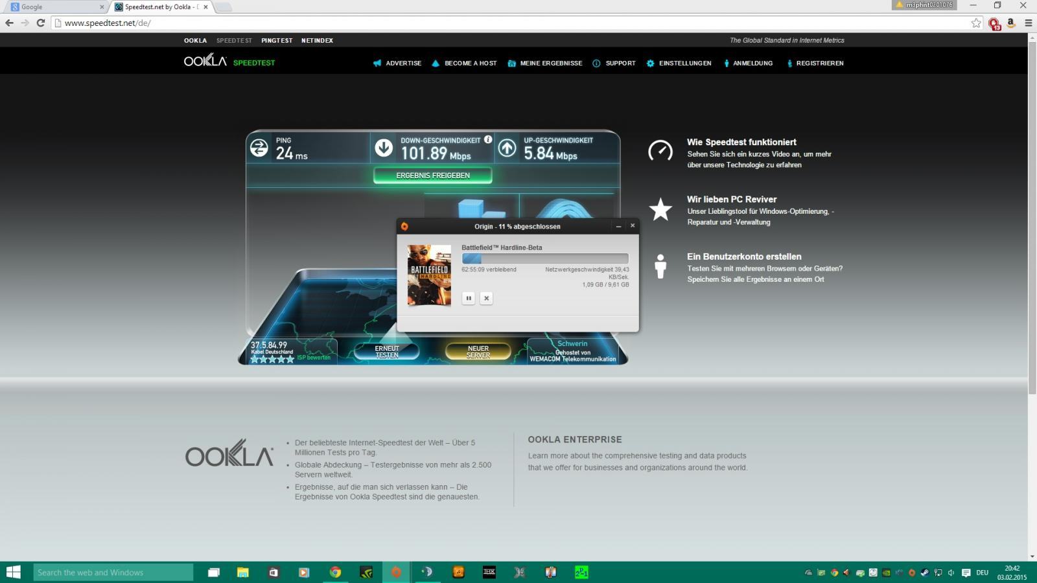This screenshot has width=1037, height=583.
Task: Open the Amazon extension icon
Action: click(x=1010, y=23)
